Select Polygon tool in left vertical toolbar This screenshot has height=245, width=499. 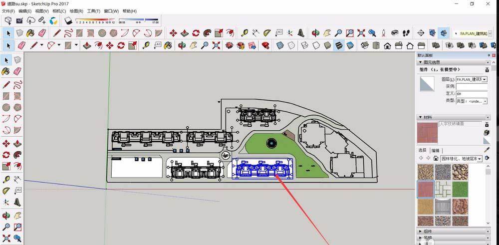17,107
